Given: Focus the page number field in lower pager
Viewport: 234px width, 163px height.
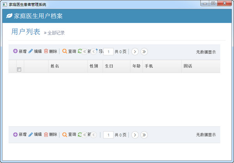Looking at the screenshot, I should (x=108, y=135).
